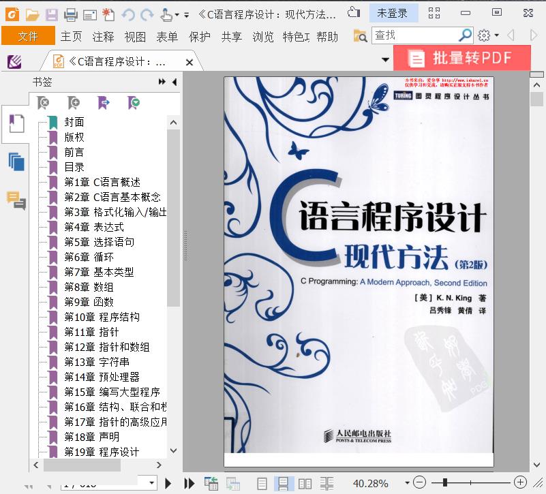Select the 封面 bookmark

tap(74, 122)
